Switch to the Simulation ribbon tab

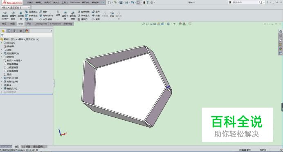click(x=55, y=24)
